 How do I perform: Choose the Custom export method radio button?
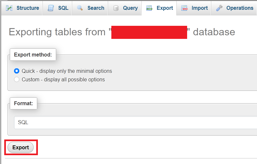pos(17,79)
